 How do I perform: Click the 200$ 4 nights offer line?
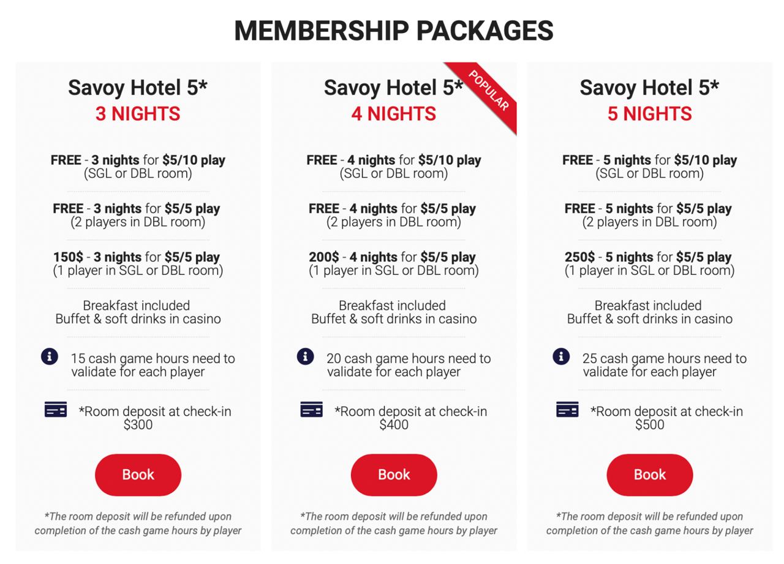point(393,257)
